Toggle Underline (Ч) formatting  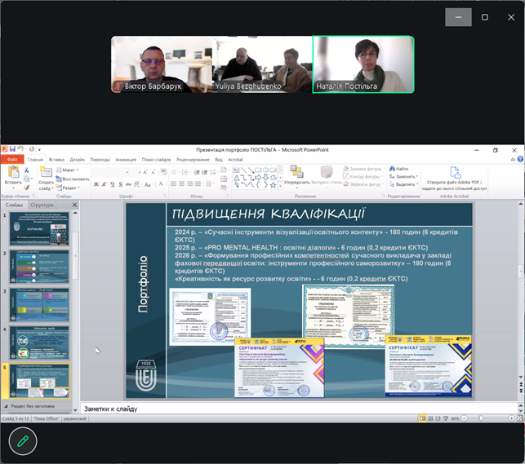pyautogui.click(x=112, y=184)
